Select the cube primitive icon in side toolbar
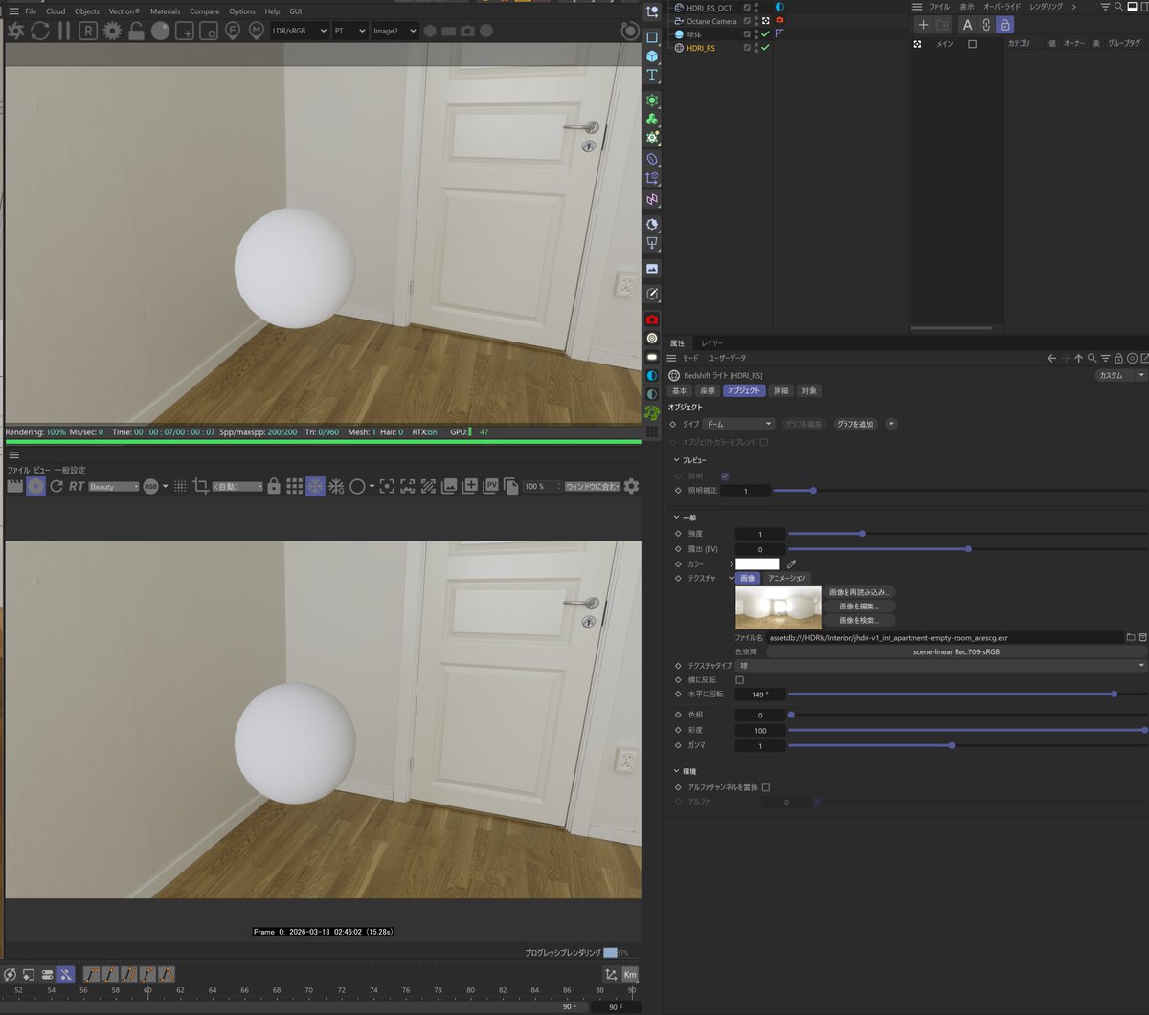Image resolution: width=1149 pixels, height=1015 pixels. pyautogui.click(x=652, y=56)
